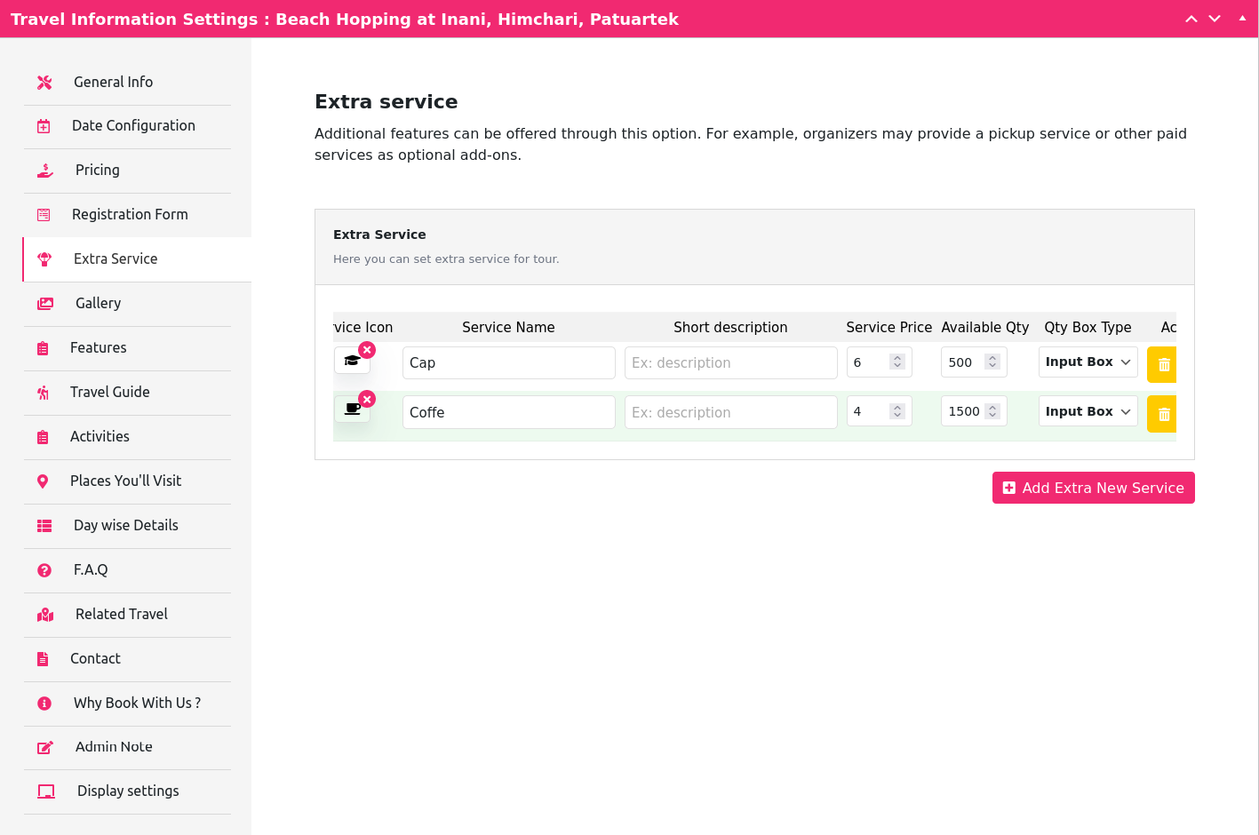Switch to the Activities tab
This screenshot has width=1259, height=835.
[127, 437]
